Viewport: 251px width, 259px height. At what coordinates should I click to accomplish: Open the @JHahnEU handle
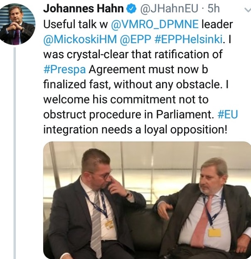click(169, 9)
